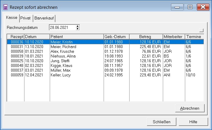Close the Rezept sofort abrechnen window

[x=203, y=7]
